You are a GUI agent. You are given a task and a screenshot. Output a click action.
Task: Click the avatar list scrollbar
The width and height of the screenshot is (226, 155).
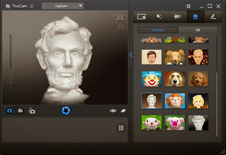tap(217, 105)
